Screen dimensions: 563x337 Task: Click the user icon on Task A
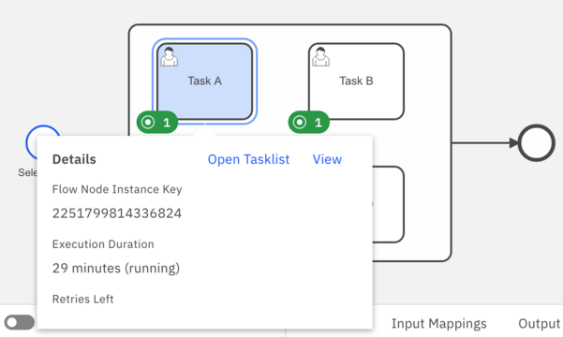tap(169, 57)
